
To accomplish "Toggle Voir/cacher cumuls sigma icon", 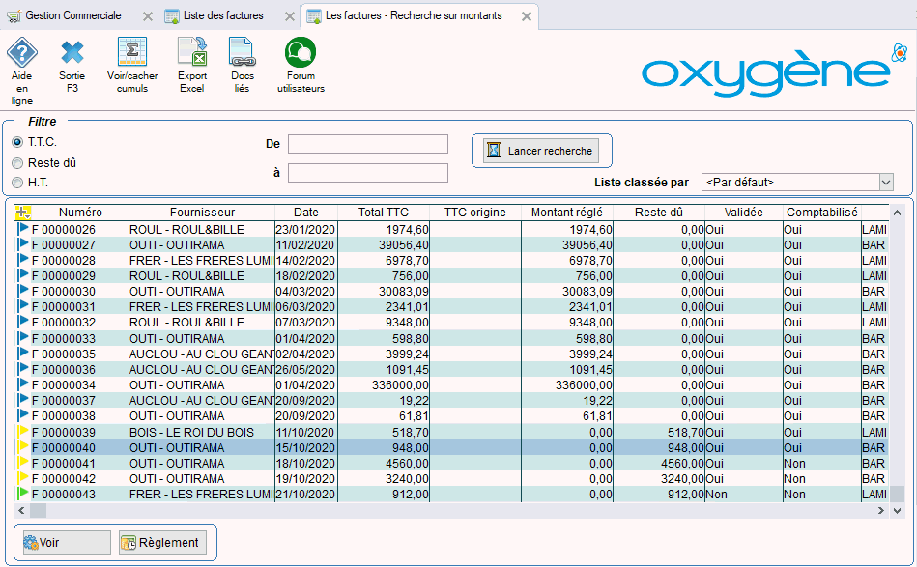I will coord(131,53).
